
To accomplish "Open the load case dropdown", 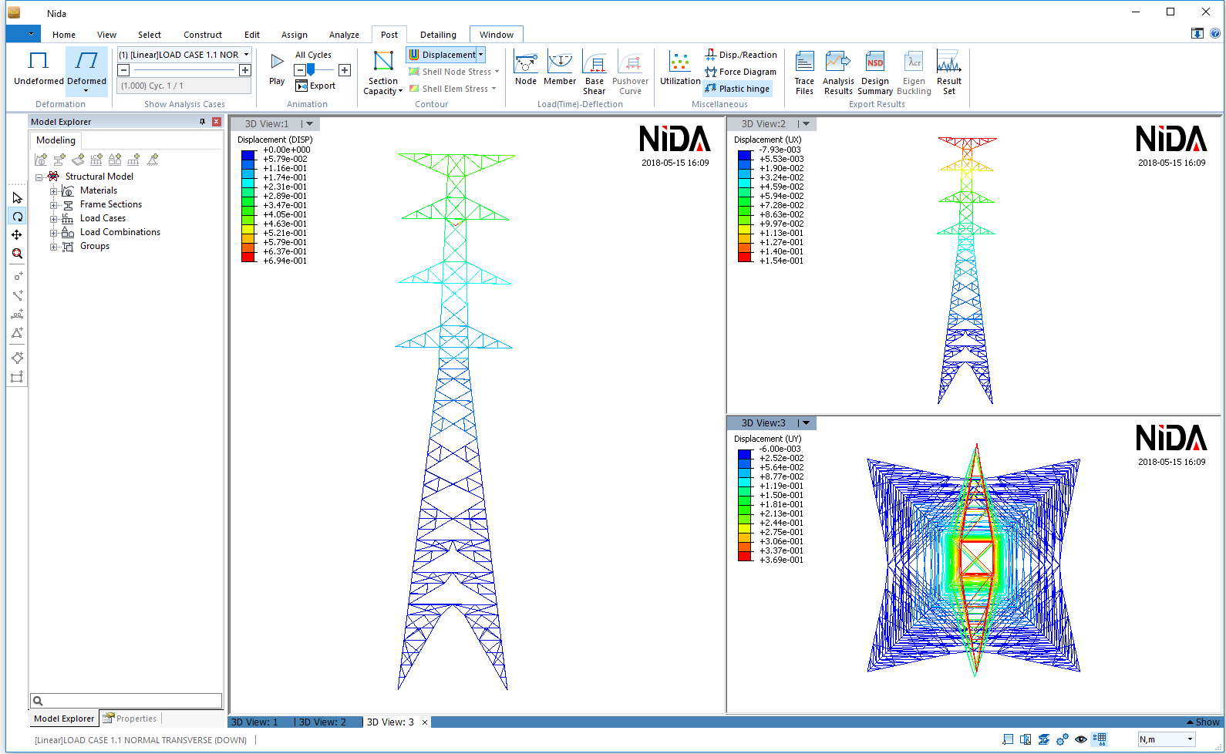I will pyautogui.click(x=247, y=55).
